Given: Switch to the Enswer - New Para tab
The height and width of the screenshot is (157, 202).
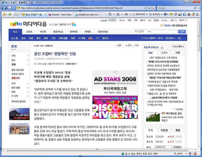Looking at the screenshot, I should pos(61,15).
